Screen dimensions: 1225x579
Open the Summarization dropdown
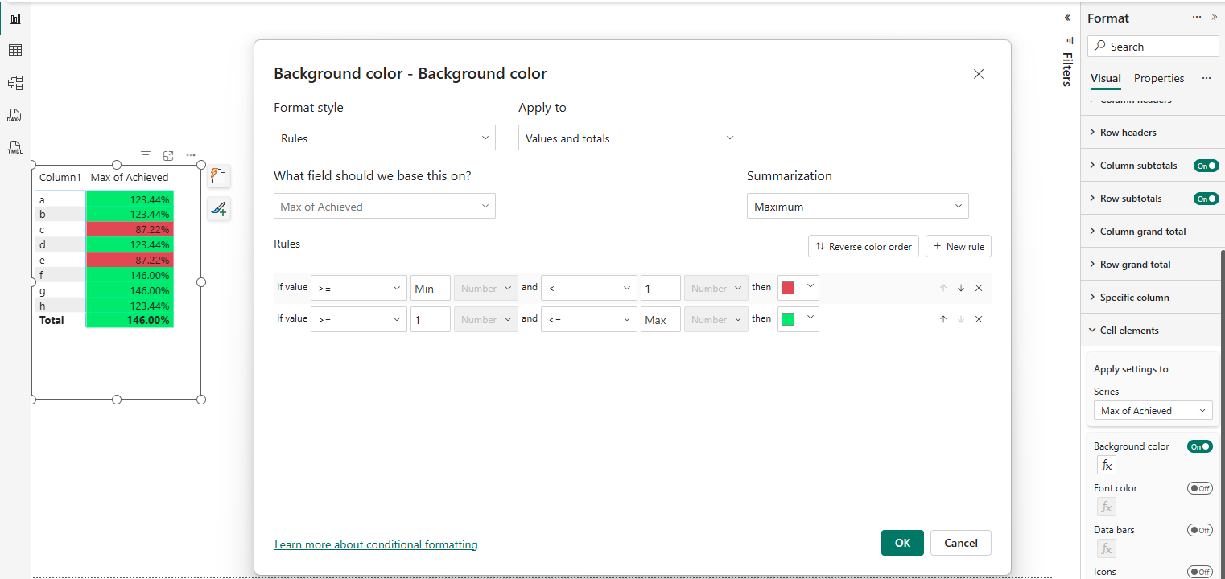coord(858,207)
